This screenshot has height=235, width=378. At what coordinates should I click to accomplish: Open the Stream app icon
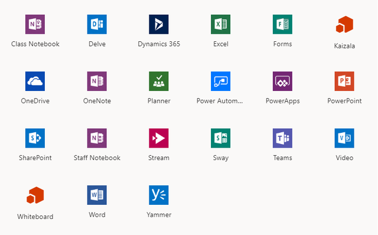pyautogui.click(x=159, y=138)
